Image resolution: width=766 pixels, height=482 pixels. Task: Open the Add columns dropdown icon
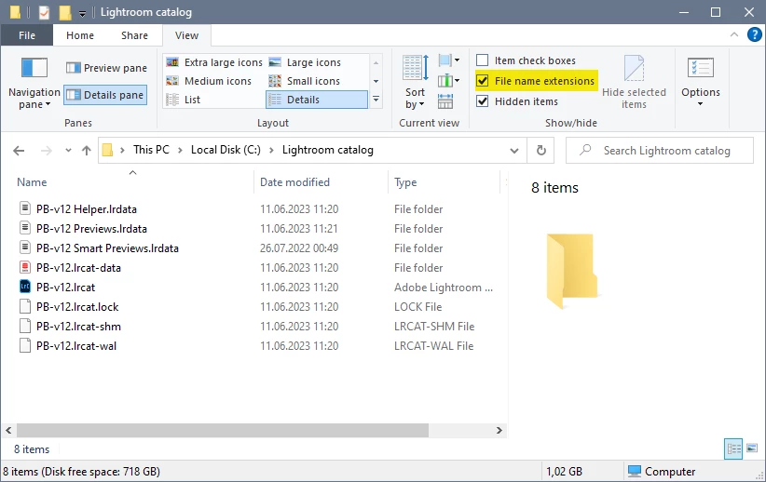(449, 81)
